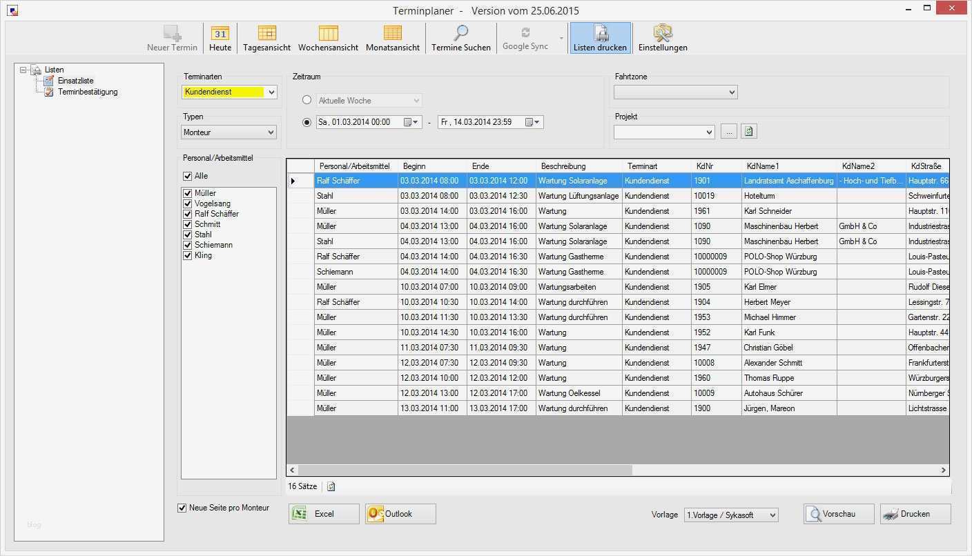972x556 pixels.
Task: Click the refresh icon beside Projekt
Action: (x=749, y=131)
